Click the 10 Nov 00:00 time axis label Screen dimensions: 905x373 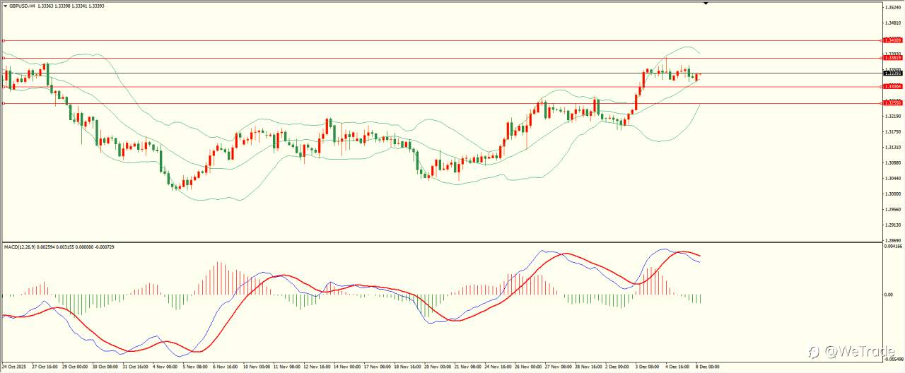coord(257,367)
